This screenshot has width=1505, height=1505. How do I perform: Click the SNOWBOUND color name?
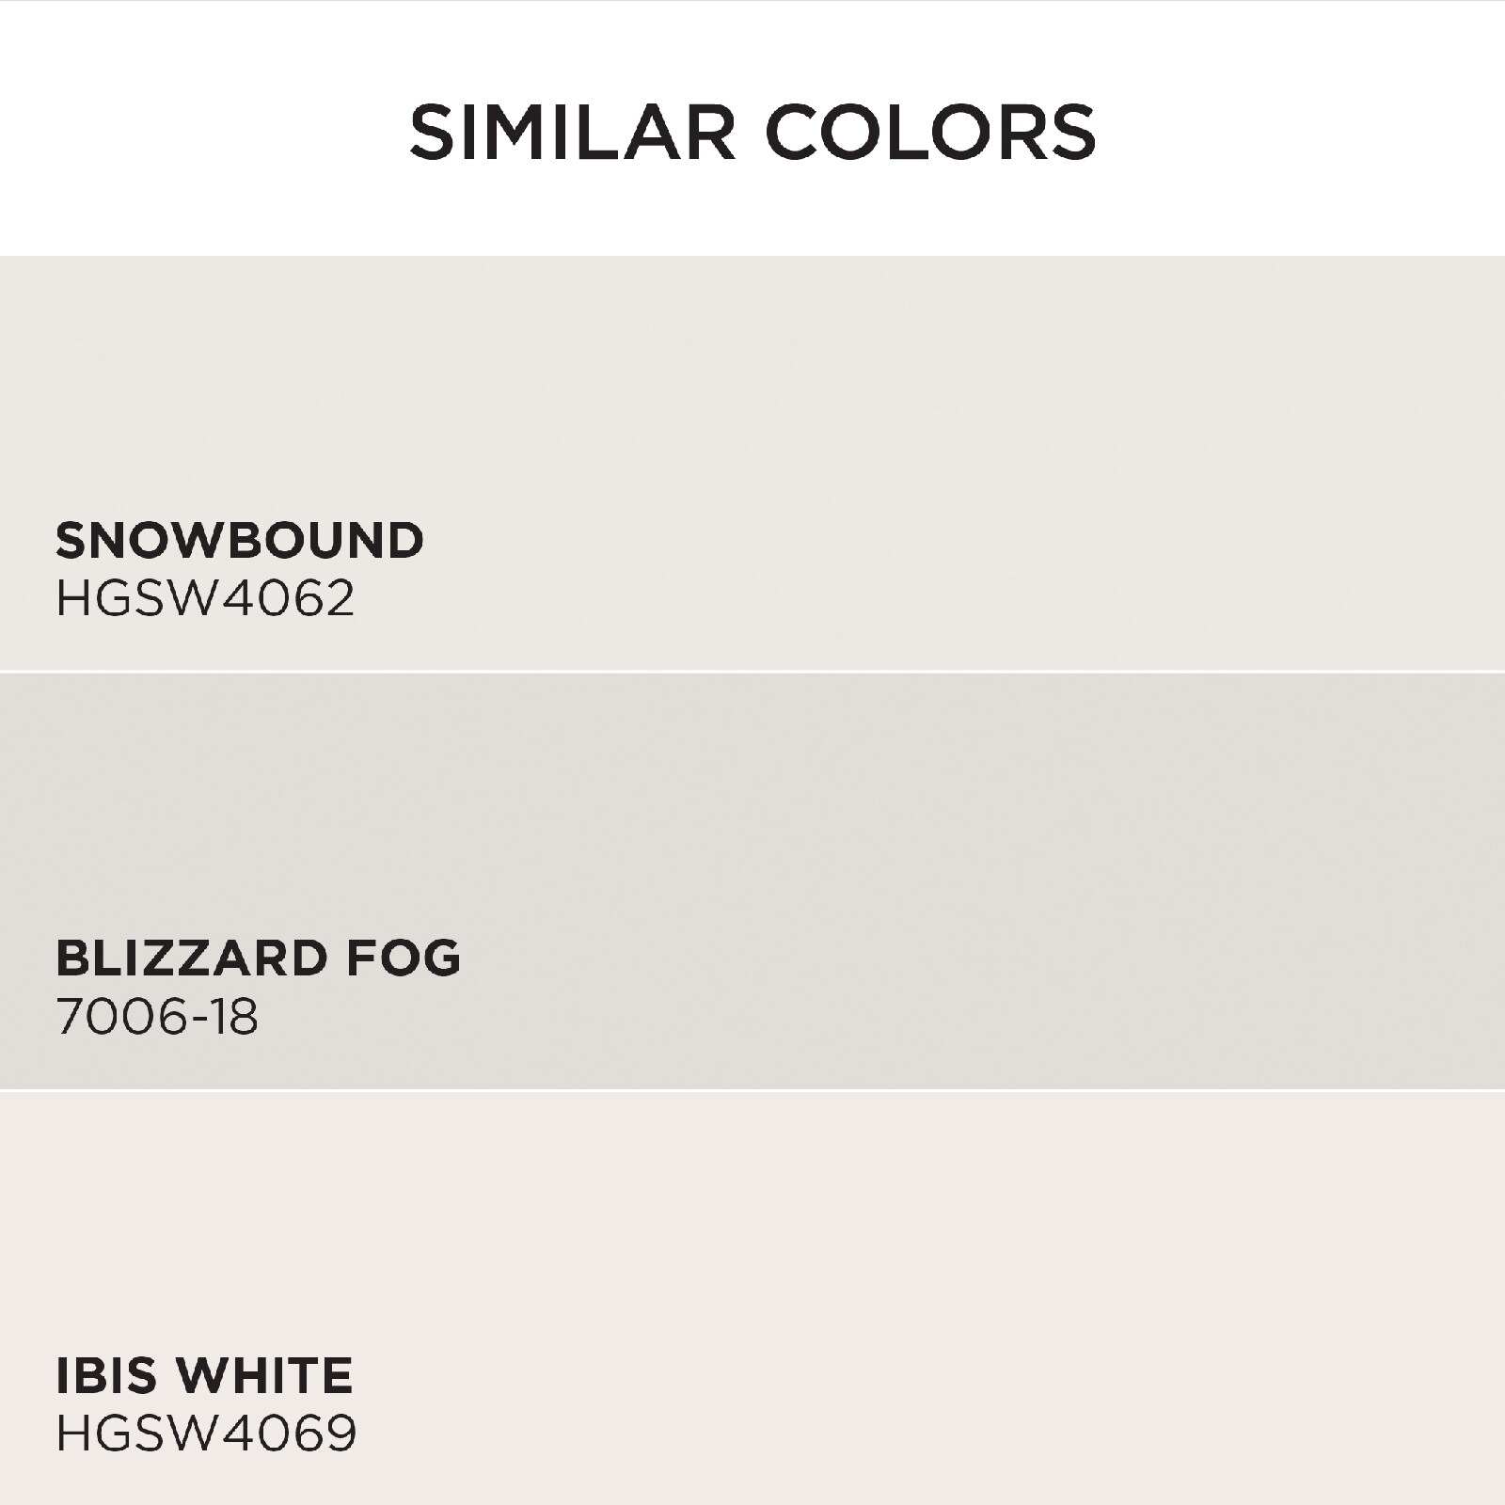pos(240,540)
